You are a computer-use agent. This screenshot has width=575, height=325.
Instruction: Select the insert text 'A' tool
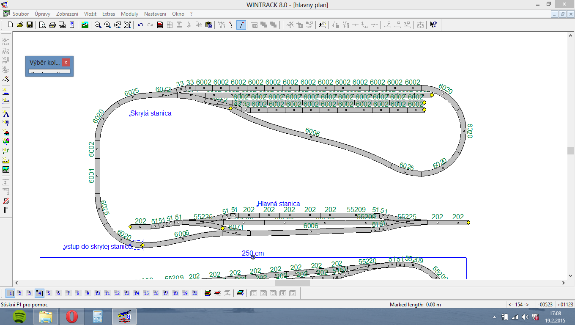click(x=6, y=114)
